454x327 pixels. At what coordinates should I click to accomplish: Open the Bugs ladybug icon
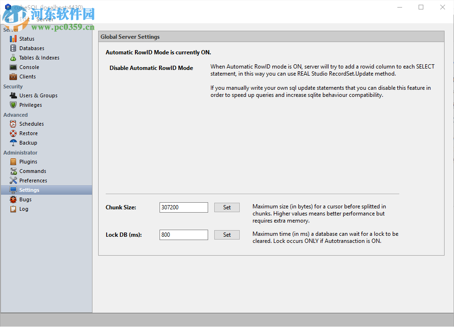(13, 199)
